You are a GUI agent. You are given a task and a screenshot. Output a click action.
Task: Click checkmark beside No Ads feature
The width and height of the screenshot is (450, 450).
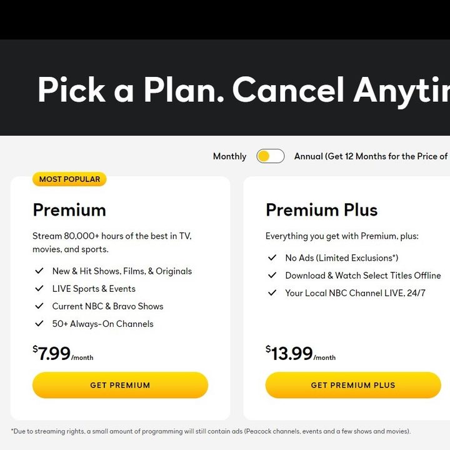272,257
